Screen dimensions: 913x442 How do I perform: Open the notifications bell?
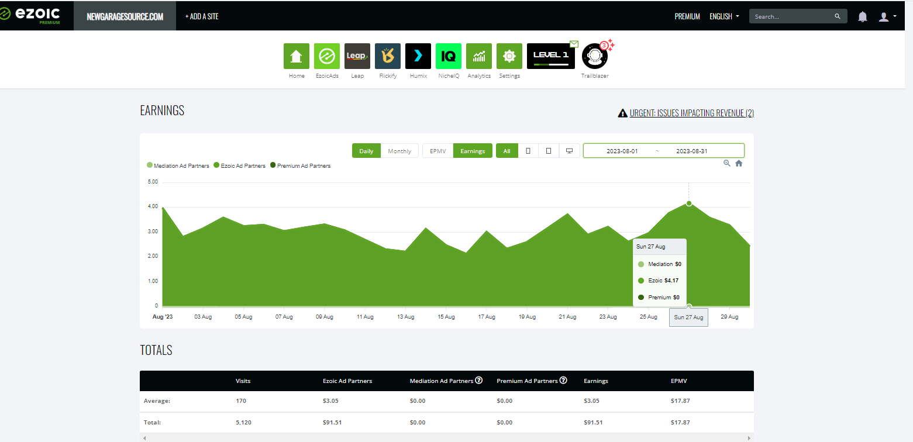coord(863,17)
